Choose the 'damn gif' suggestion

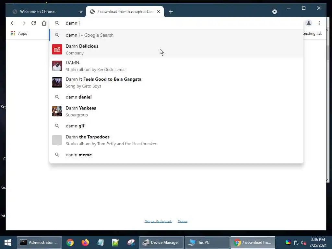pyautogui.click(x=176, y=126)
